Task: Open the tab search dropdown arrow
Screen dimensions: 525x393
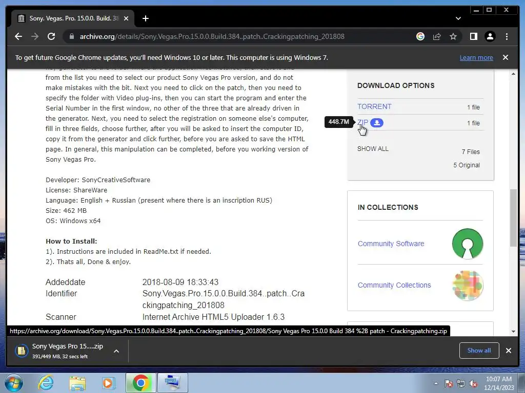Action: [x=458, y=18]
